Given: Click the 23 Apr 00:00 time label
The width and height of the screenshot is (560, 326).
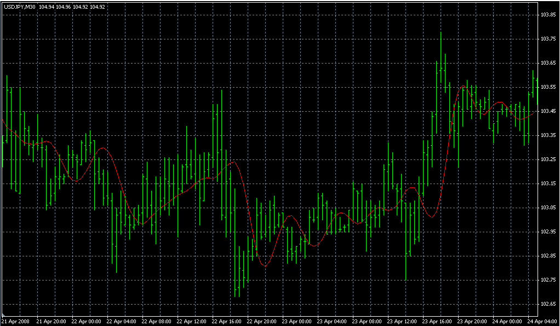Looking at the screenshot, I should tap(296, 321).
